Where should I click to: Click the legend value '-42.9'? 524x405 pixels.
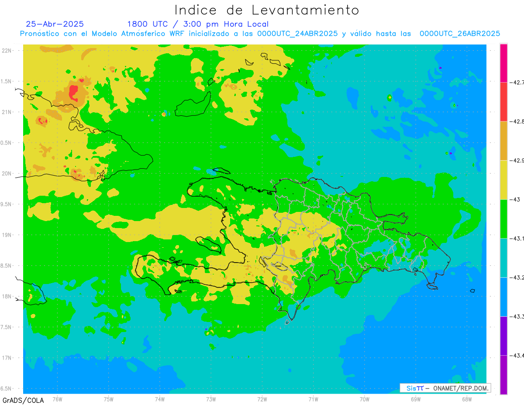click(x=517, y=160)
